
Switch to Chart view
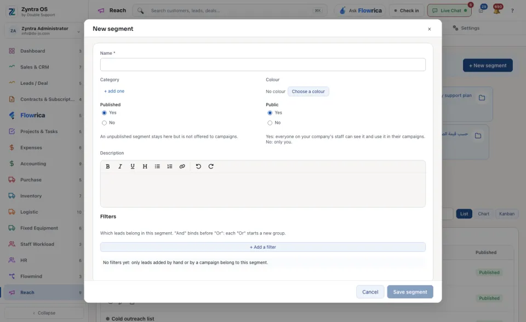[483, 214]
